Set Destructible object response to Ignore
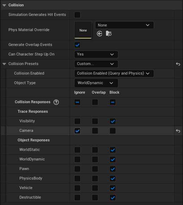Screen dimensions: 183x205 click(x=77, y=198)
